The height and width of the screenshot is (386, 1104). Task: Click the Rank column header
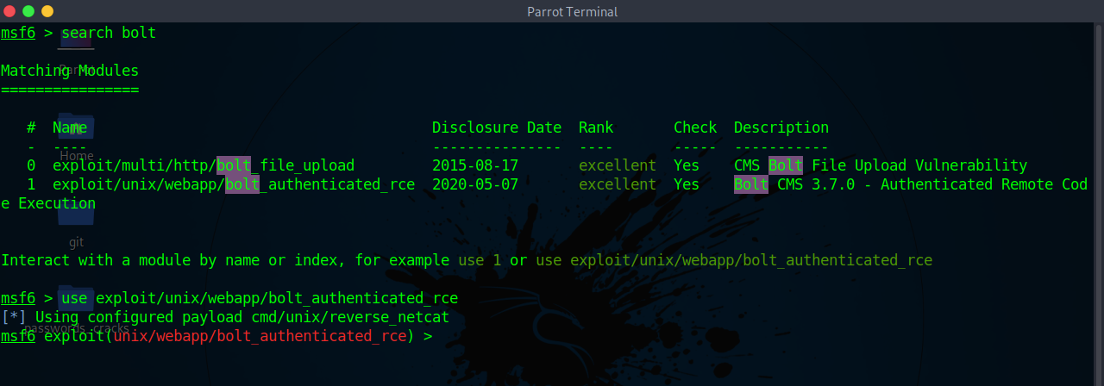click(596, 128)
